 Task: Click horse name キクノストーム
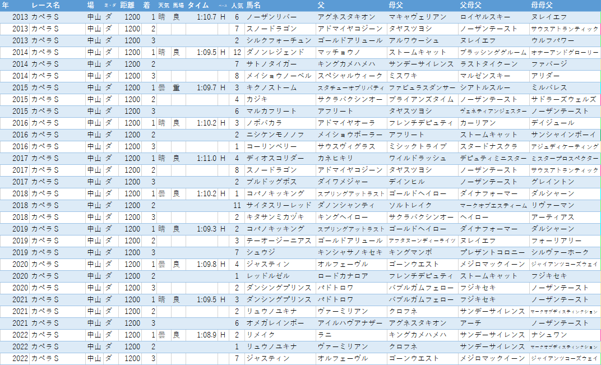tap(271, 88)
